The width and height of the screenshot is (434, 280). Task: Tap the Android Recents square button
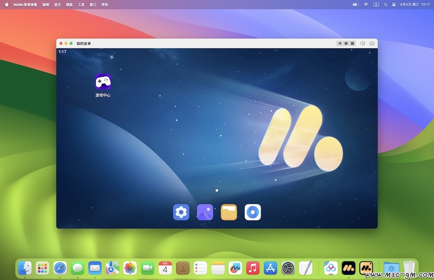[352, 43]
